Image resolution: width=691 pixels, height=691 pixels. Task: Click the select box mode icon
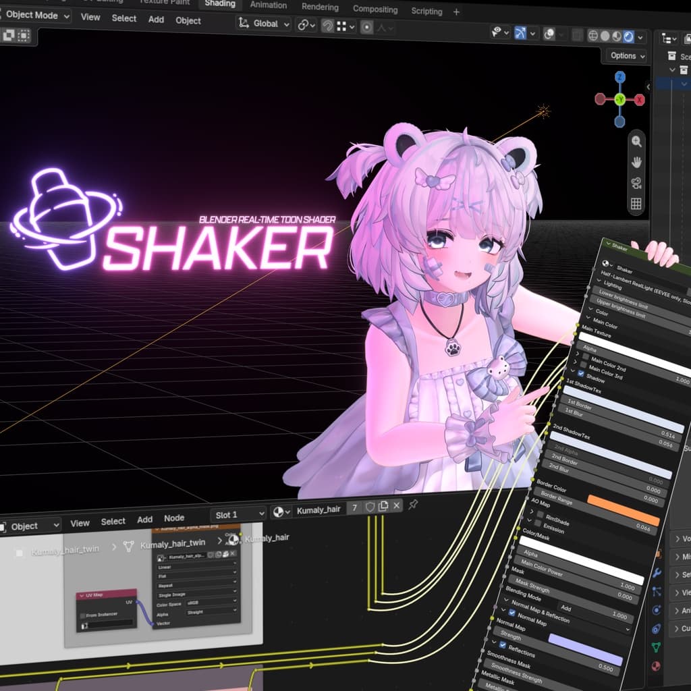click(24, 35)
